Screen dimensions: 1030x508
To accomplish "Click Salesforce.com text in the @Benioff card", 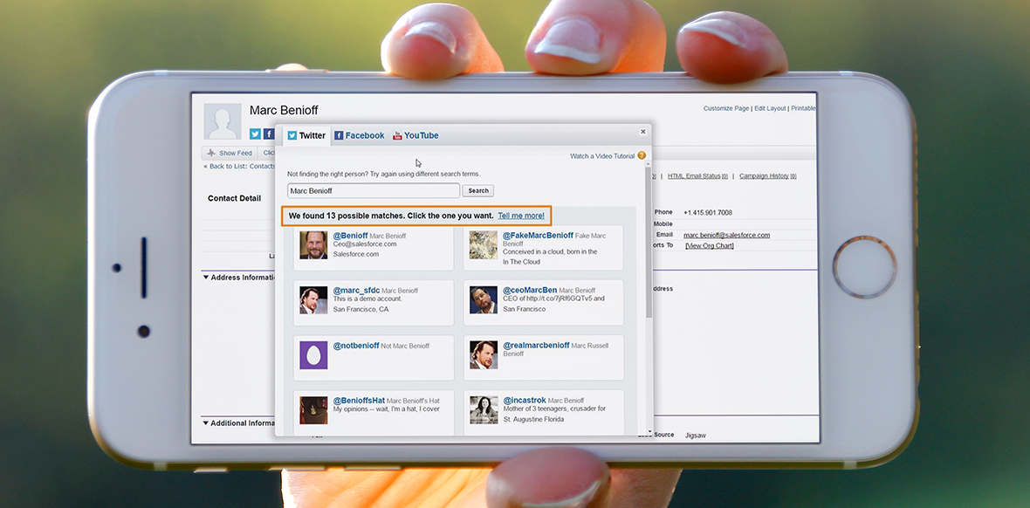I will pos(355,254).
